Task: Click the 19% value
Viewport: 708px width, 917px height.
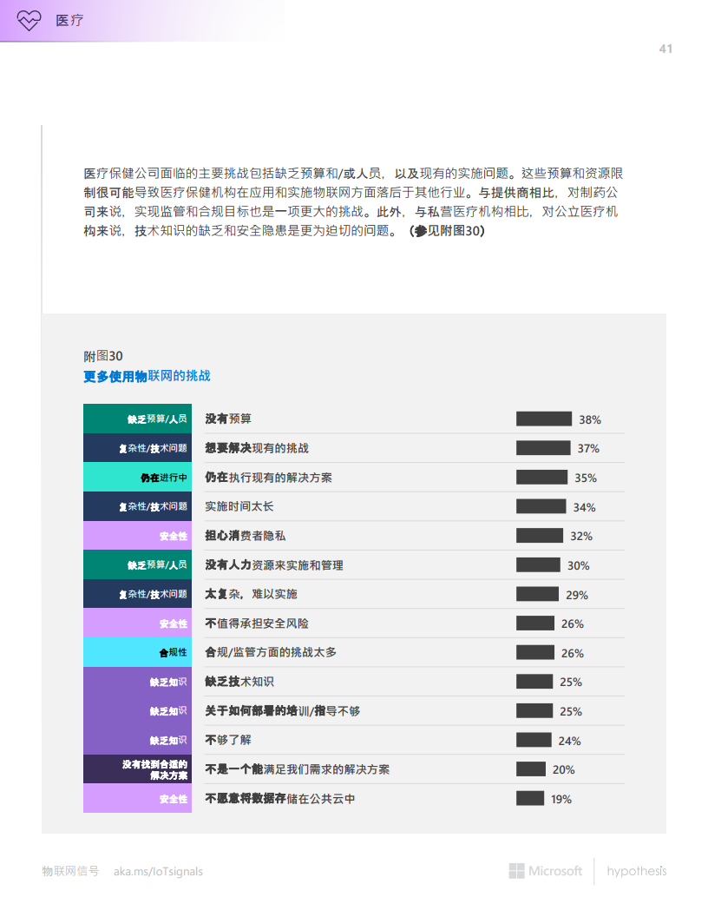Action: (x=561, y=800)
